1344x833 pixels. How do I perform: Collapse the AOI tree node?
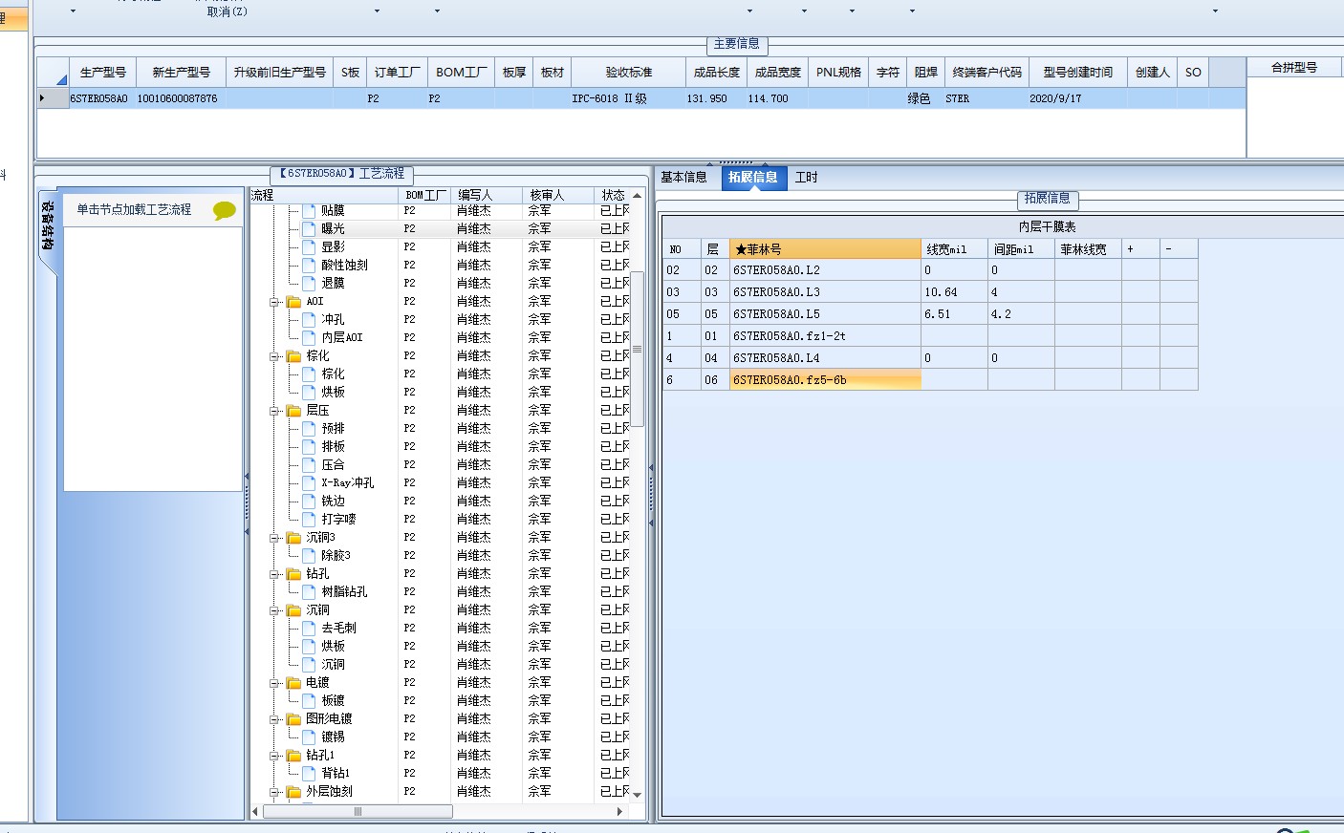click(274, 302)
